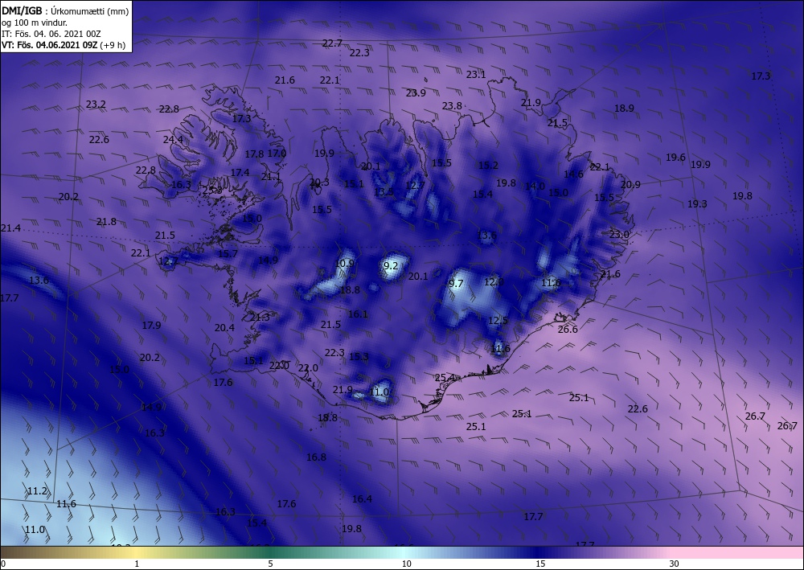Click the title 'DMI/IGB : Úrkomumætti (mm)'
The width and height of the screenshot is (804, 570).
point(65,10)
